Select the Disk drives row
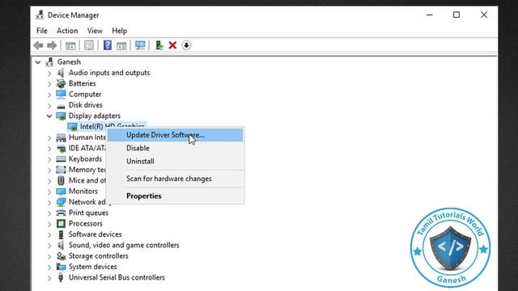Screen dimensions: 518x291 [x=86, y=105]
